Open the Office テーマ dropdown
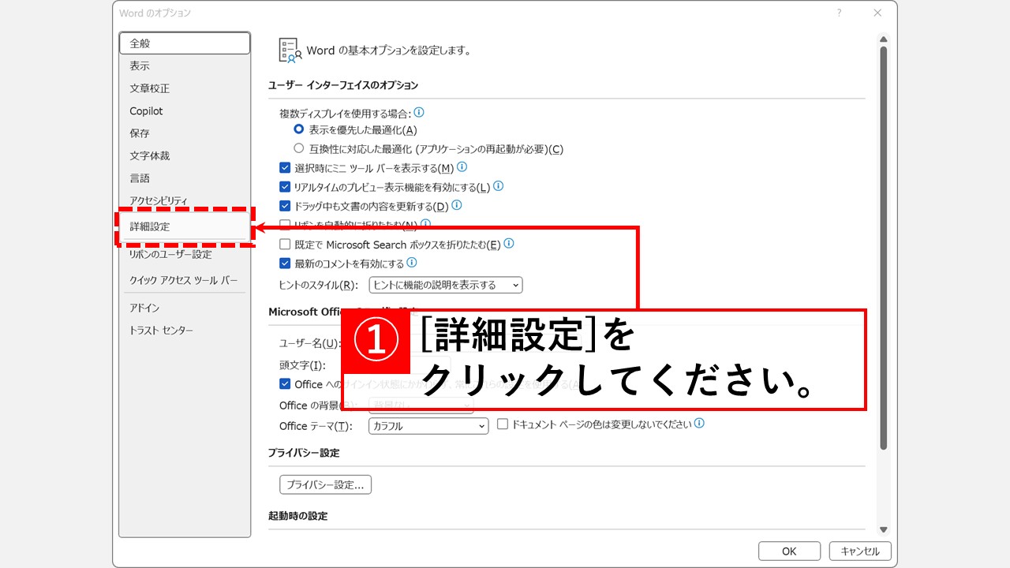 428,426
